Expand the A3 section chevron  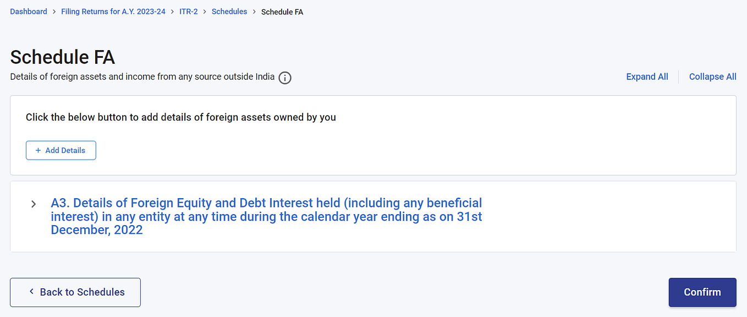pyautogui.click(x=34, y=204)
